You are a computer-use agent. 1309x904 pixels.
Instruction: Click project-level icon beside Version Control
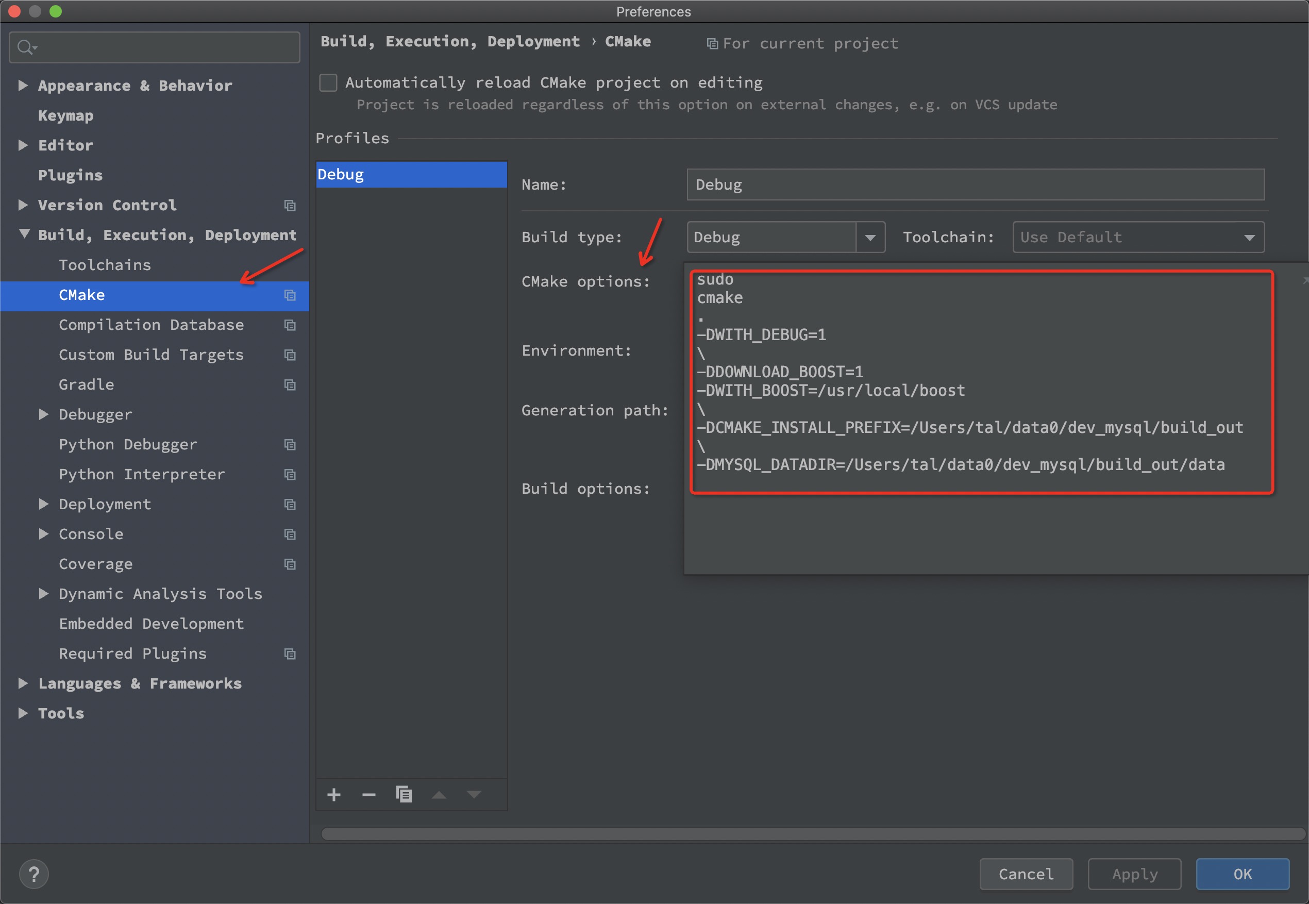click(x=290, y=206)
